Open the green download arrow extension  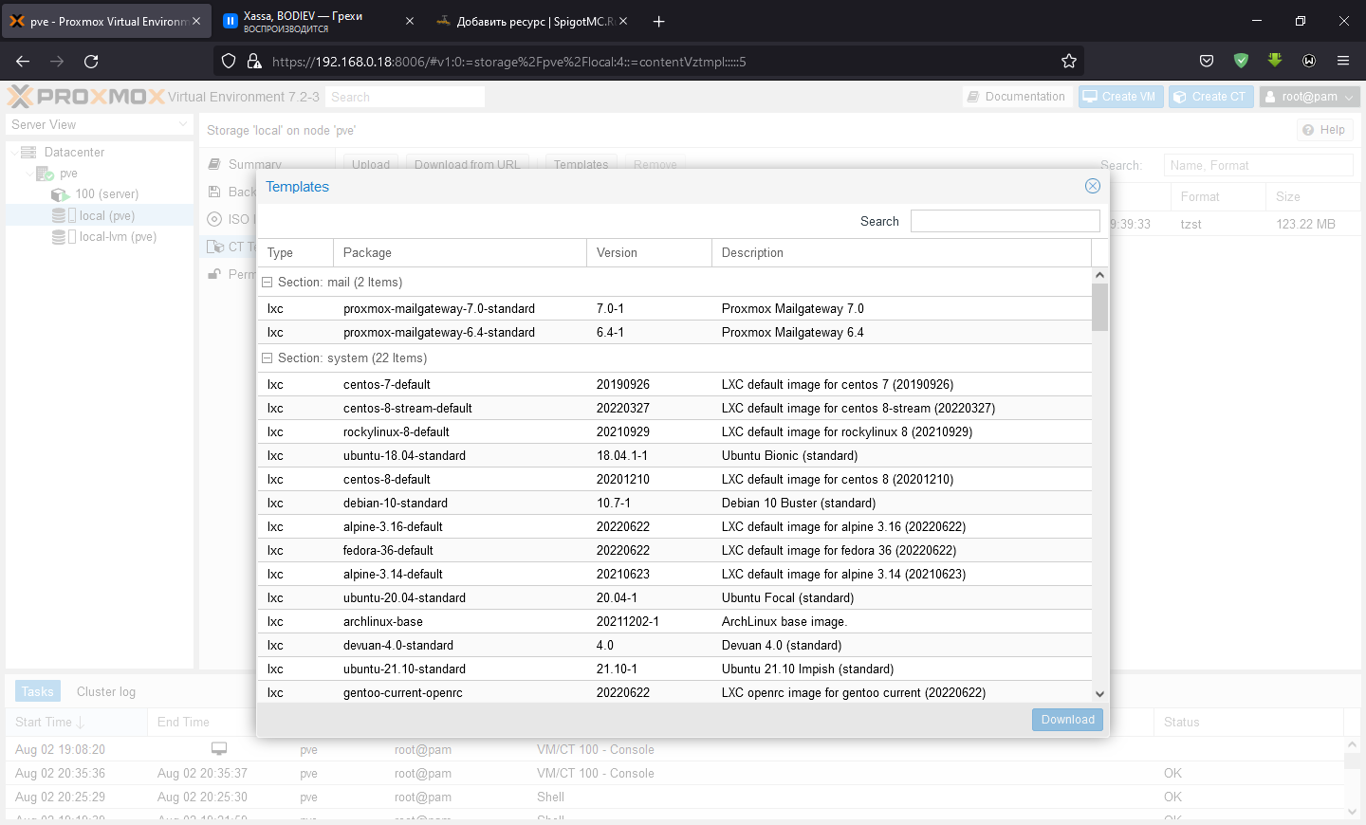[x=1275, y=61]
